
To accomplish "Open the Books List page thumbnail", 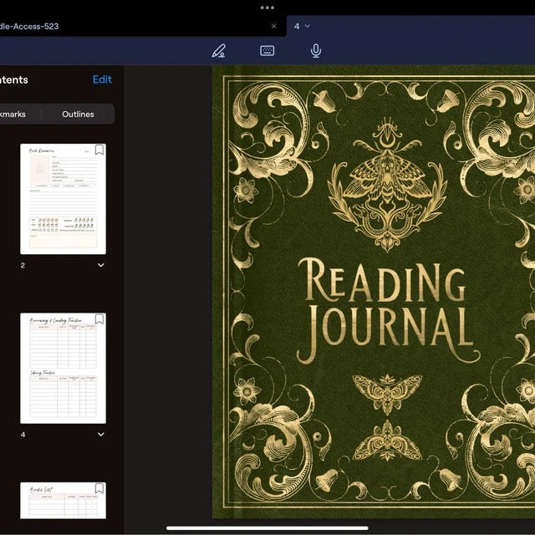I will tap(64, 500).
